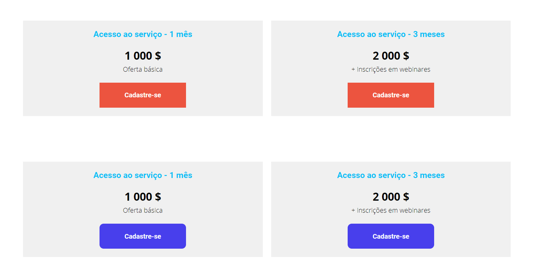
Task: Click red Cadastre-se button for 1 mês plan
Action: point(143,95)
